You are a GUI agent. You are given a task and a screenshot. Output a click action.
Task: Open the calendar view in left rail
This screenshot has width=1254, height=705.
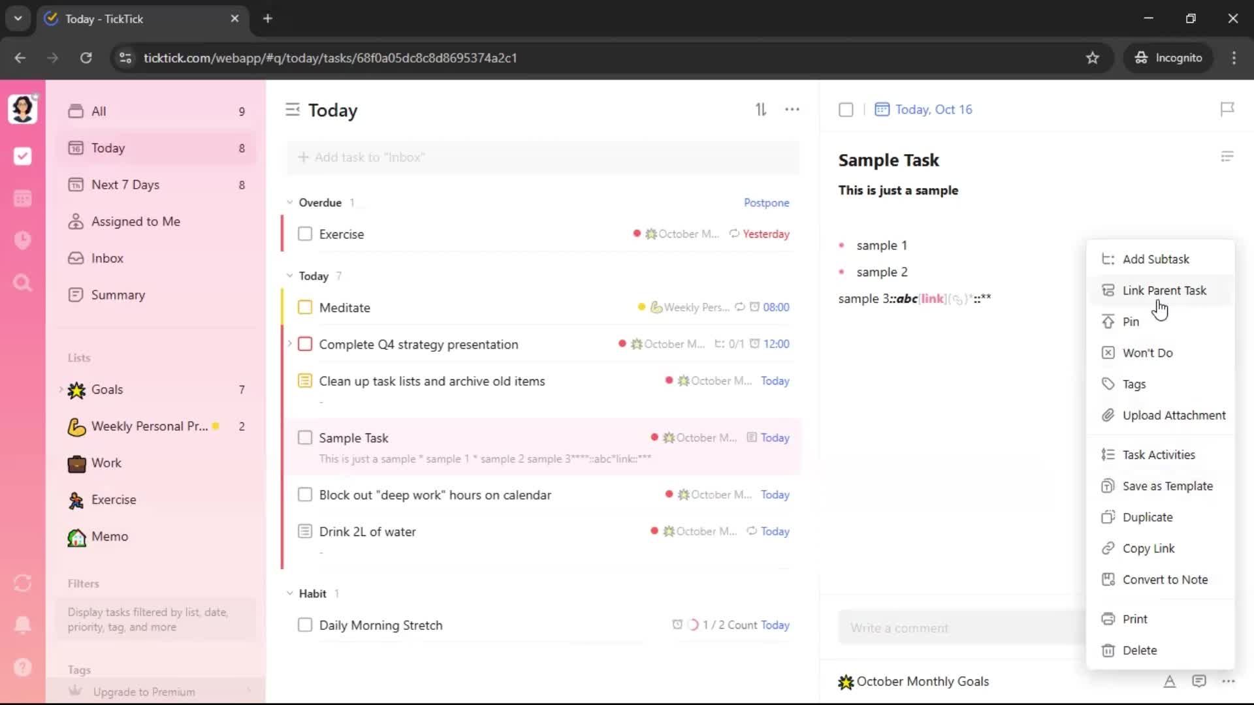tap(22, 198)
